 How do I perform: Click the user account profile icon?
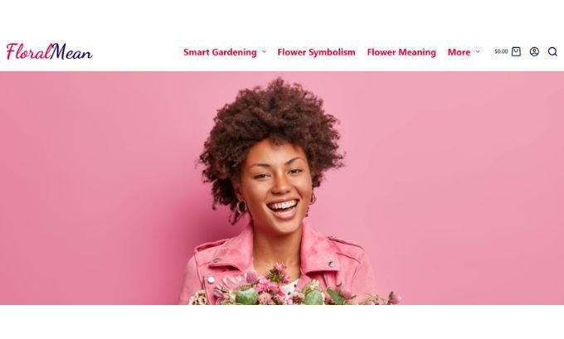pos(534,51)
